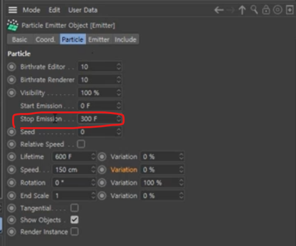The image size is (296, 246).
Task: Click the circular target mode icon
Action: coord(278,10)
